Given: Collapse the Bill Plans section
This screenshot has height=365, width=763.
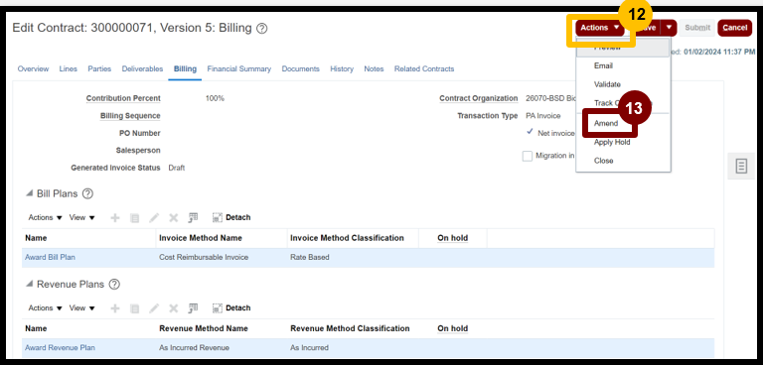Looking at the screenshot, I should click(x=29, y=194).
